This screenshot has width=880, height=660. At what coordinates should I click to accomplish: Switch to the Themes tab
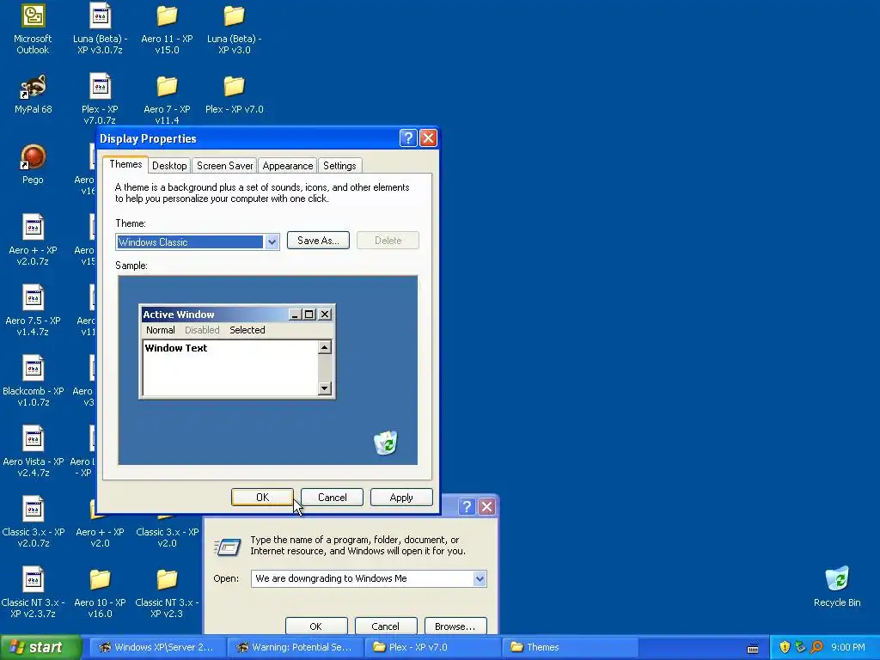(x=125, y=164)
